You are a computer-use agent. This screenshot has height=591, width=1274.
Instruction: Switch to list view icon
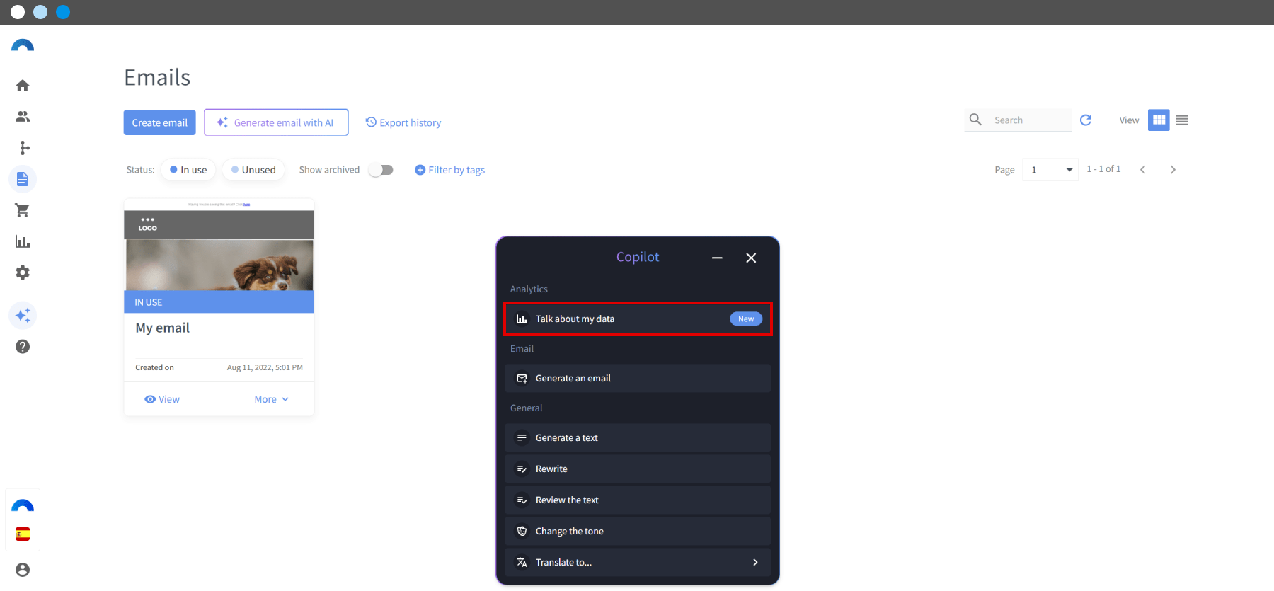coord(1182,120)
